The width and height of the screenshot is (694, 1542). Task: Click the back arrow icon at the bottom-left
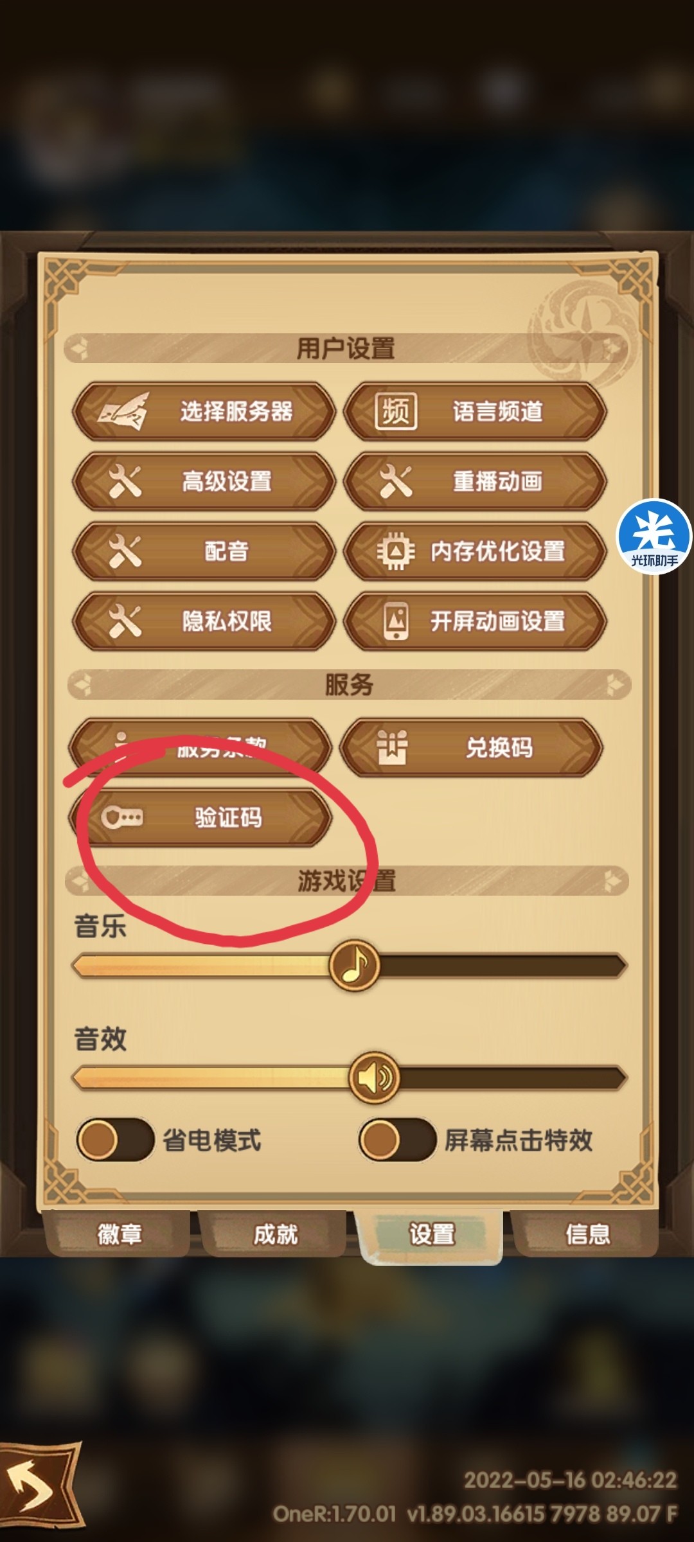[x=39, y=1485]
